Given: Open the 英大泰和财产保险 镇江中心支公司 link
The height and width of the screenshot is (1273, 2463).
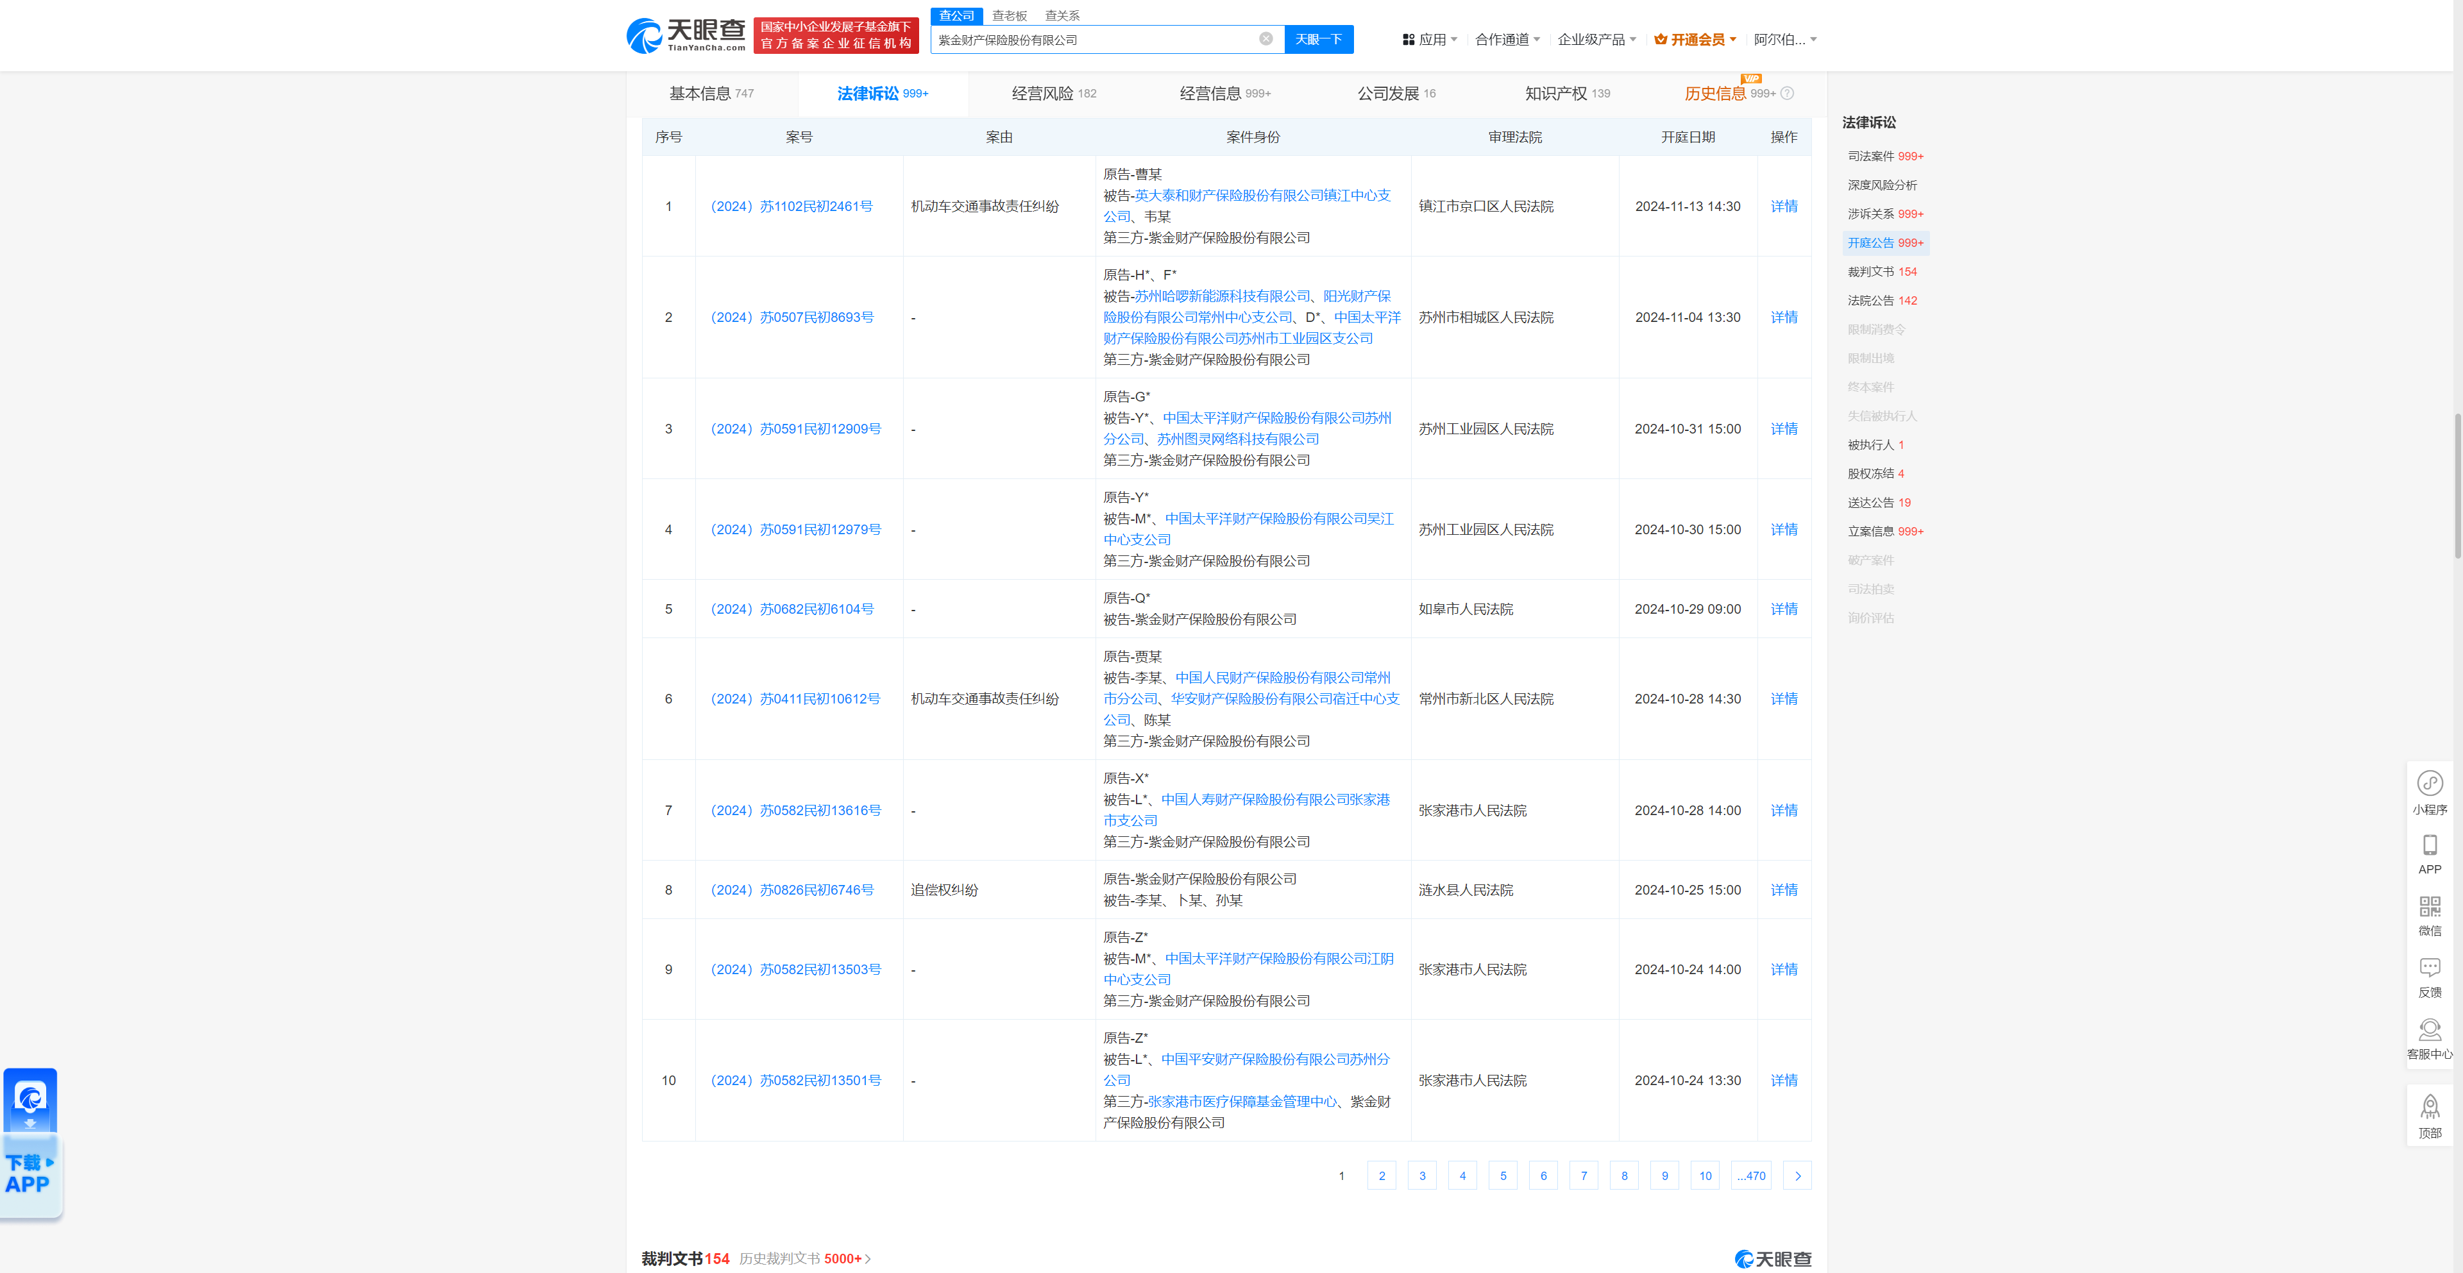Looking at the screenshot, I should point(1247,205).
